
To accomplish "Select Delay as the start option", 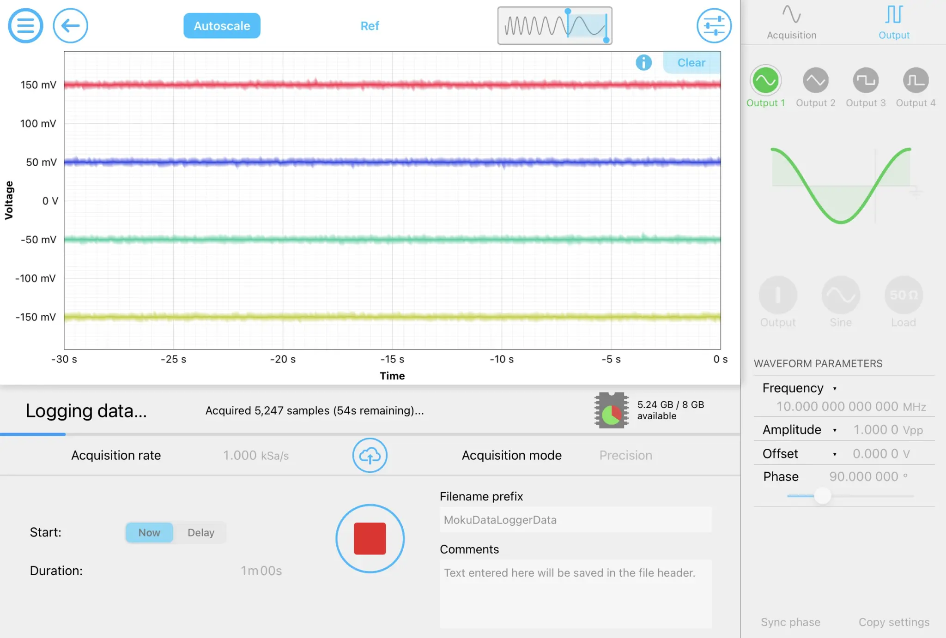I will (200, 532).
